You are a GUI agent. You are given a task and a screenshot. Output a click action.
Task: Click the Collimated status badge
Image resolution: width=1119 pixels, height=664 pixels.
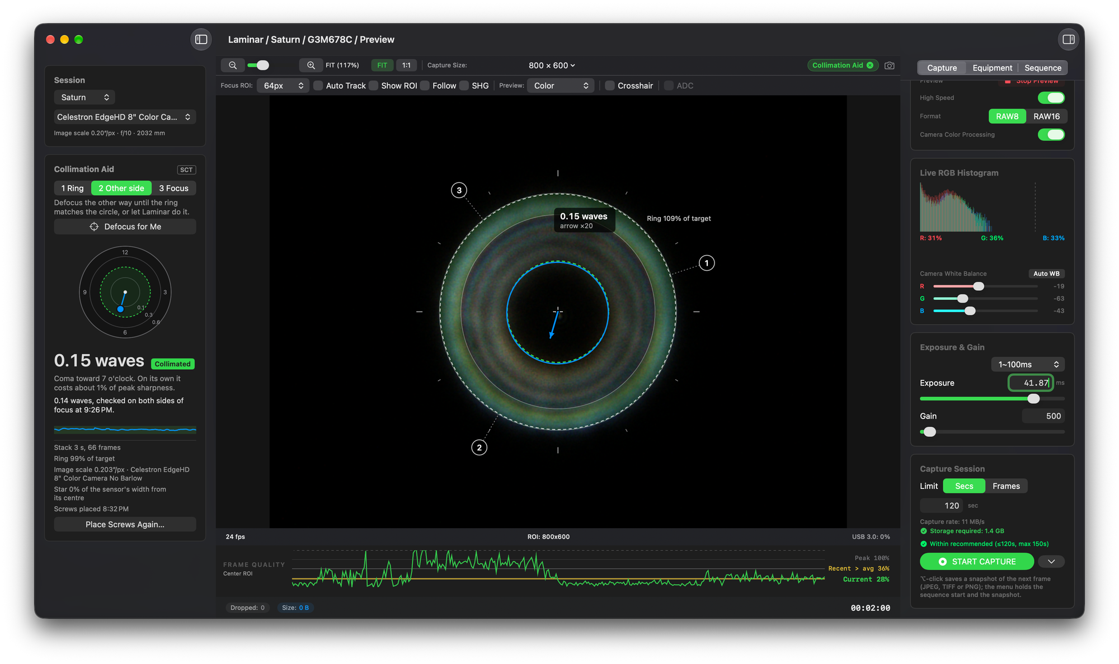[x=172, y=364]
